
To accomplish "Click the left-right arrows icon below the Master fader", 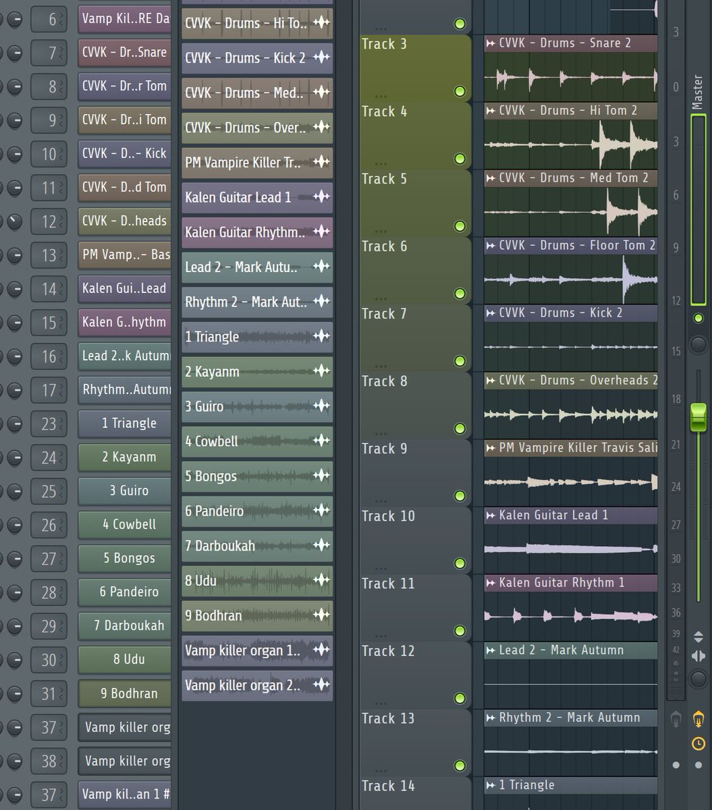I will [x=699, y=654].
